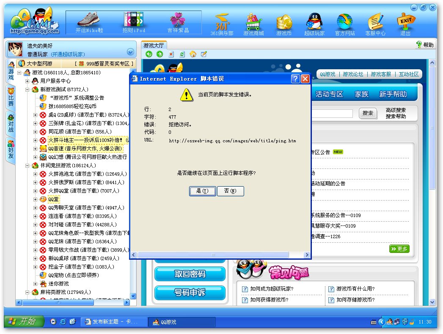Select 挖金子 in the game tree
The image size is (443, 334).
pos(81,266)
